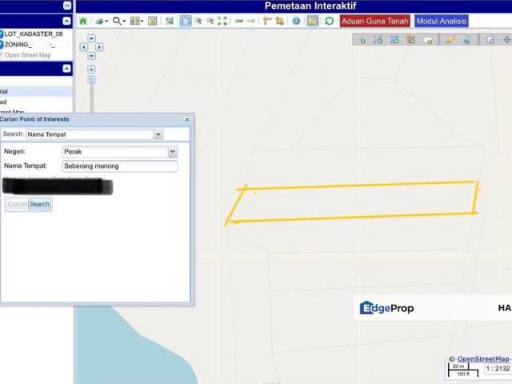The height and width of the screenshot is (384, 512).
Task: Click the green refresh map icon
Action: click(x=329, y=21)
